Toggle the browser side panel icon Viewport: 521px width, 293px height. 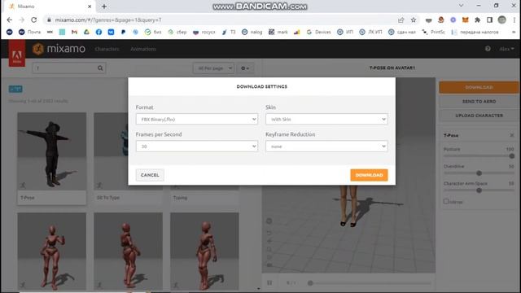pyautogui.click(x=489, y=20)
